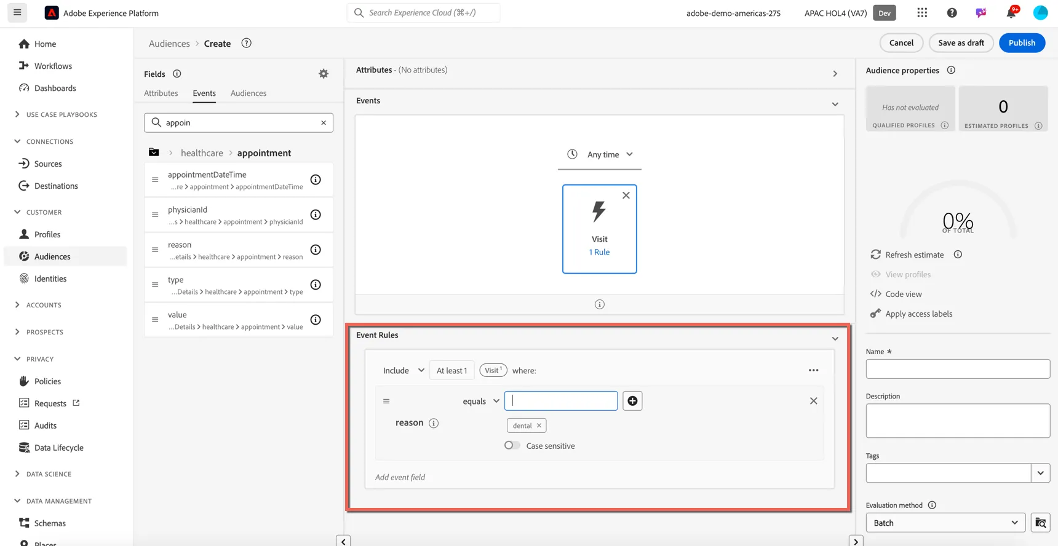Click the Refresh estimate icon

[875, 255]
